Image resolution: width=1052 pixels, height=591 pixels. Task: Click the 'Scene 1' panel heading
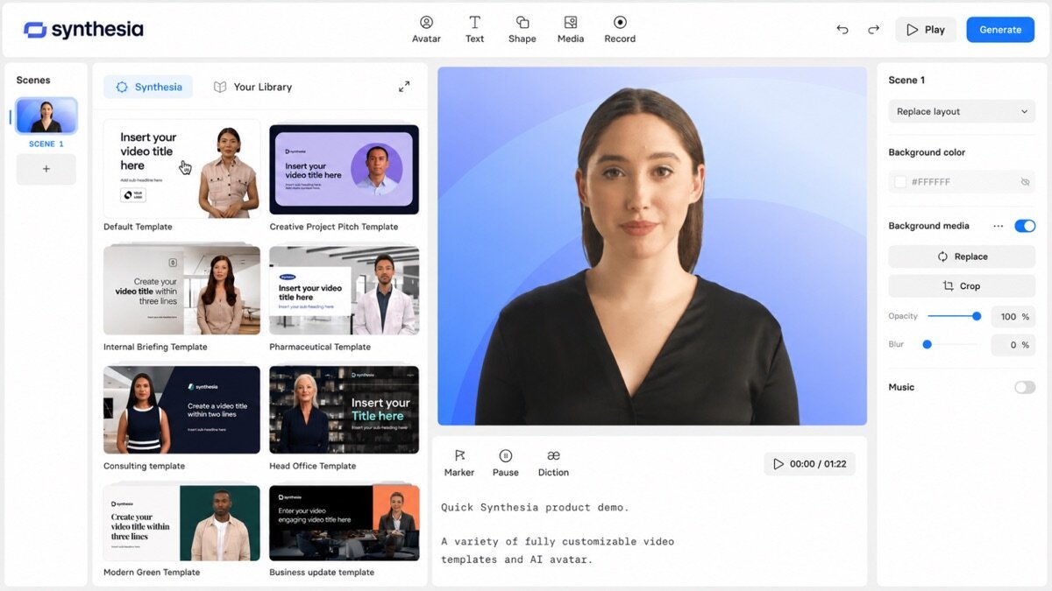tap(906, 80)
